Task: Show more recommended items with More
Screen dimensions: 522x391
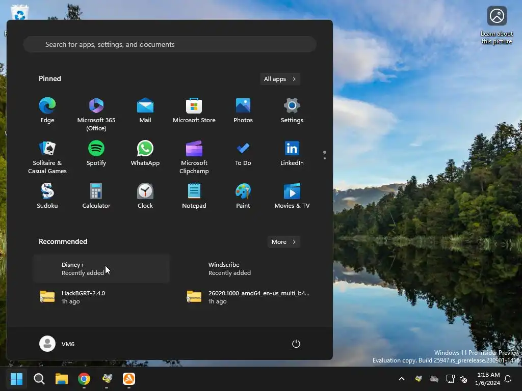Action: tap(283, 242)
